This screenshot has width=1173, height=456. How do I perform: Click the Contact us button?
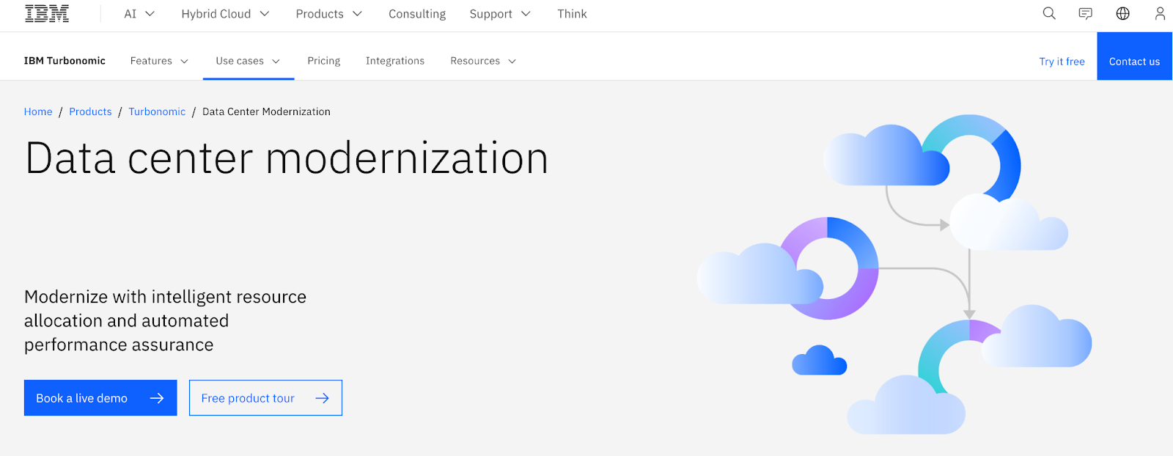click(1134, 56)
